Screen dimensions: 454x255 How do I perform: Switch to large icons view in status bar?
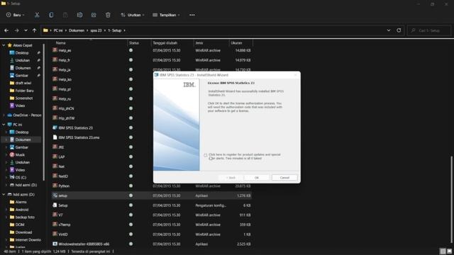tap(449, 251)
